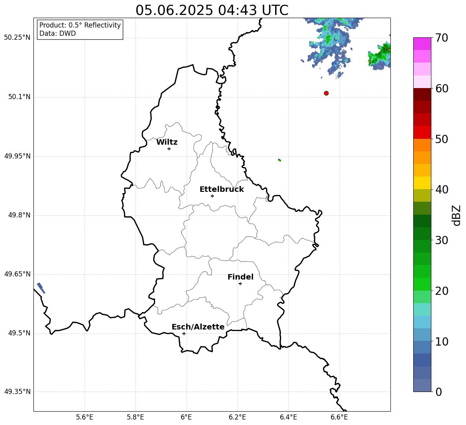Screen dimensions: 466x425
Task: Click the Findel station cross marker
Action: tap(240, 283)
